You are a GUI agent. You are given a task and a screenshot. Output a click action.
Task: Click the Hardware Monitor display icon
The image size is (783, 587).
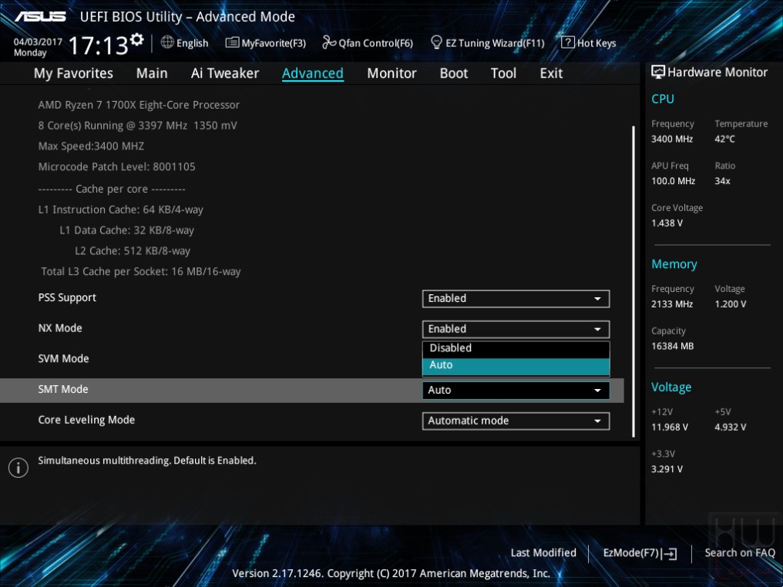tap(658, 72)
